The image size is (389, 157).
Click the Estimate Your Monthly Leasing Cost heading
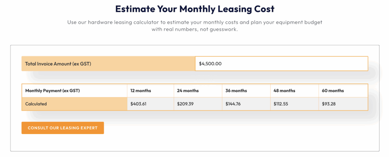[195, 9]
